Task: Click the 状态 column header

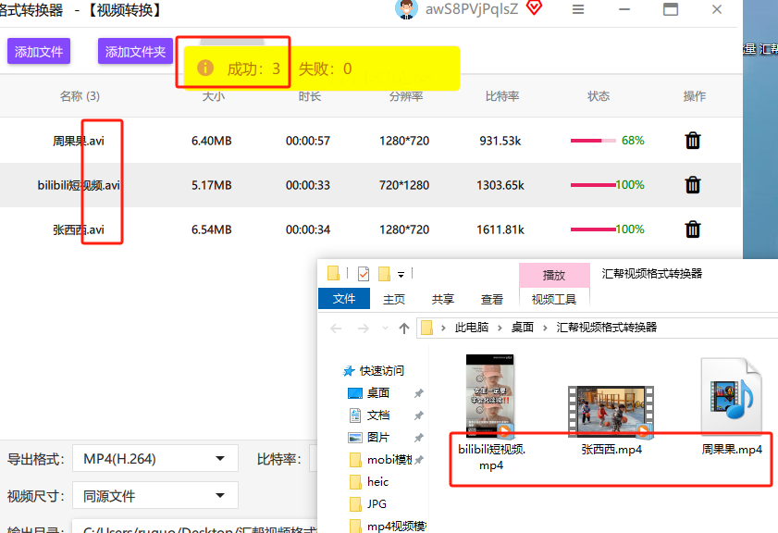Action: tap(599, 96)
